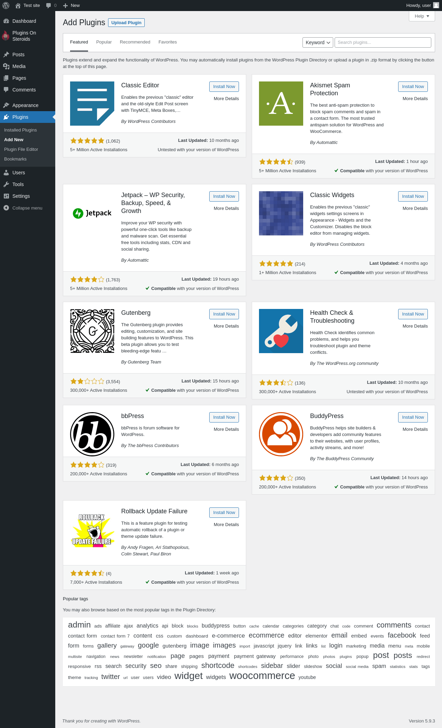This screenshot has height=728, width=442.
Task: Click the Dashboard gauge icon
Action: coord(6,21)
